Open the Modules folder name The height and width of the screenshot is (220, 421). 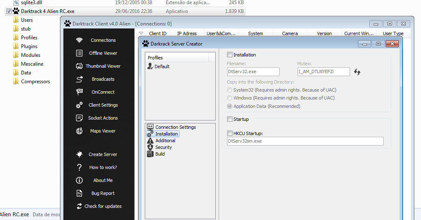coord(31,55)
